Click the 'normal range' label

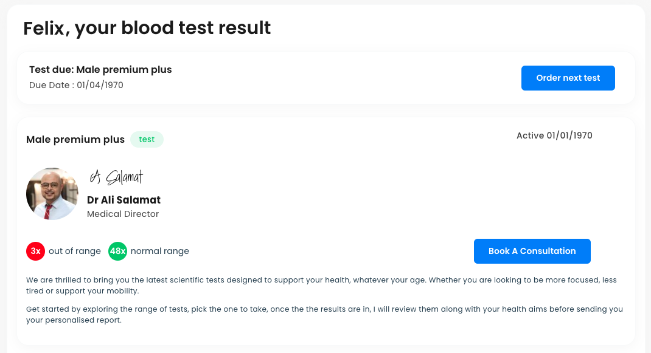160,251
